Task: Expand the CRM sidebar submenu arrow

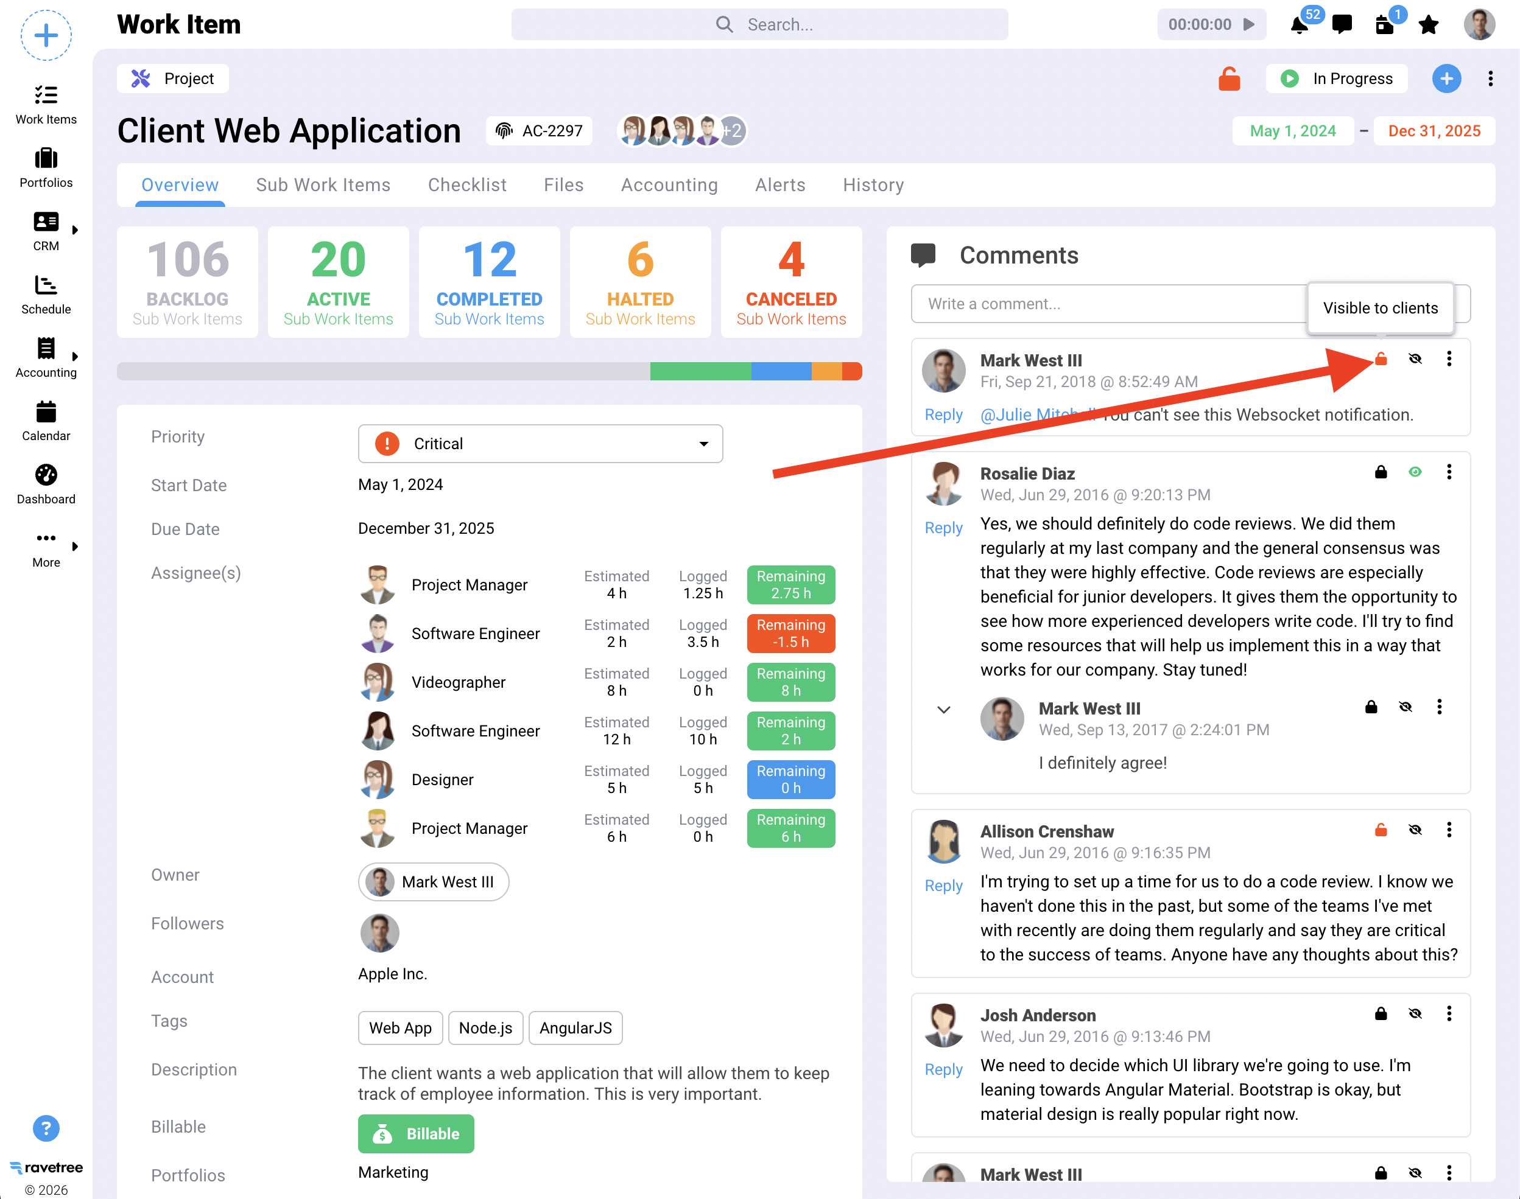Action: pos(74,230)
